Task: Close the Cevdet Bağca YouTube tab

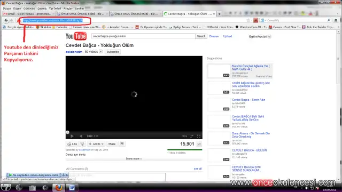Action: (x=214, y=14)
